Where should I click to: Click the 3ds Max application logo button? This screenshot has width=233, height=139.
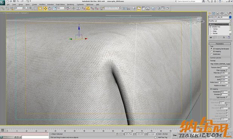(2, 2)
